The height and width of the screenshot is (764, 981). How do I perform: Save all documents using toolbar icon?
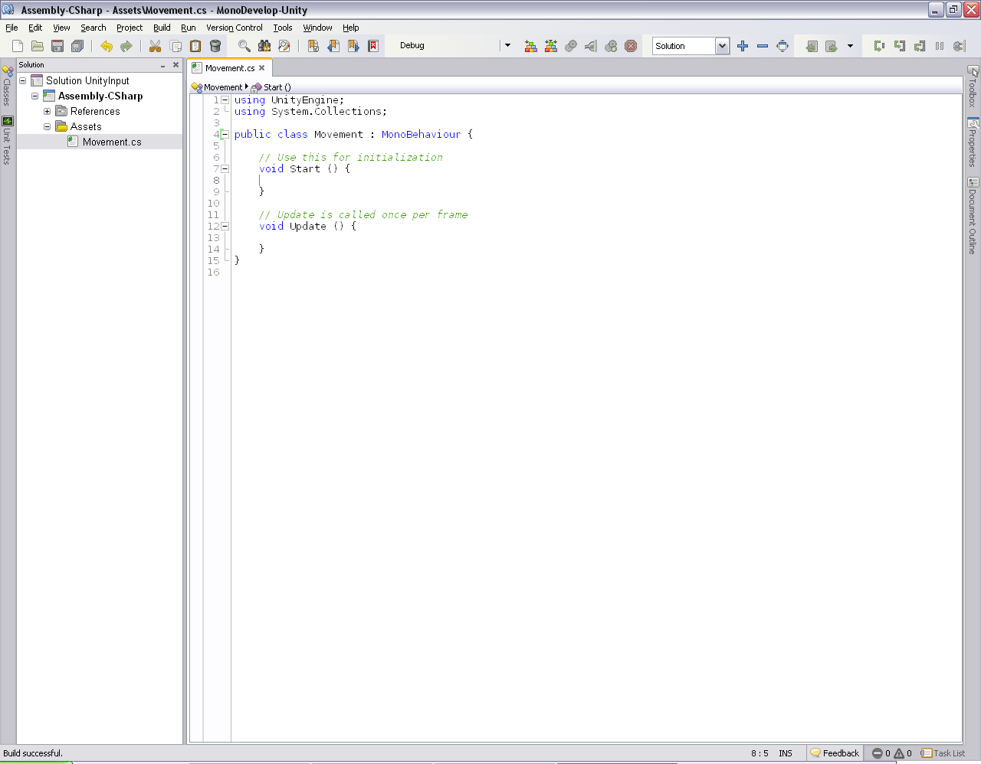(77, 46)
